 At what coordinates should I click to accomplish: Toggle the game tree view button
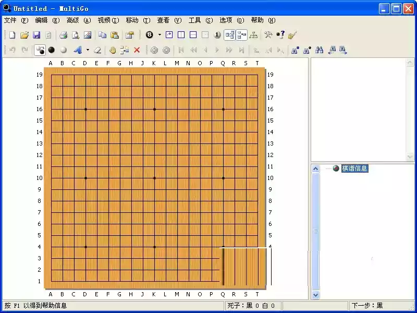point(230,35)
